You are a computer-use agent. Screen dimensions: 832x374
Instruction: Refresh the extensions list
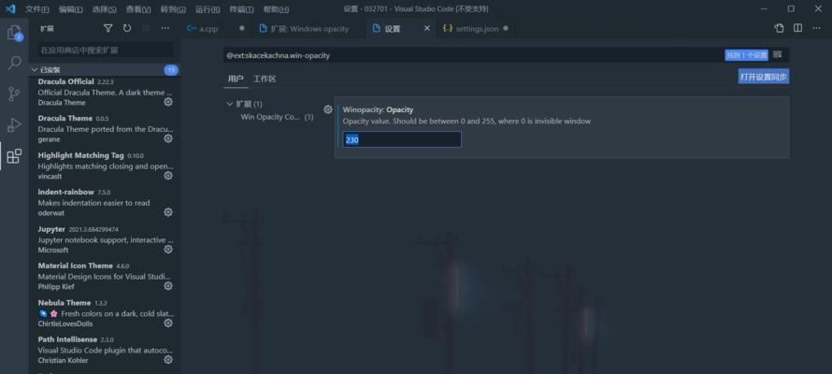click(x=127, y=29)
